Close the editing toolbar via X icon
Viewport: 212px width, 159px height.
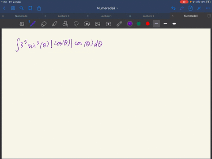(199, 8)
